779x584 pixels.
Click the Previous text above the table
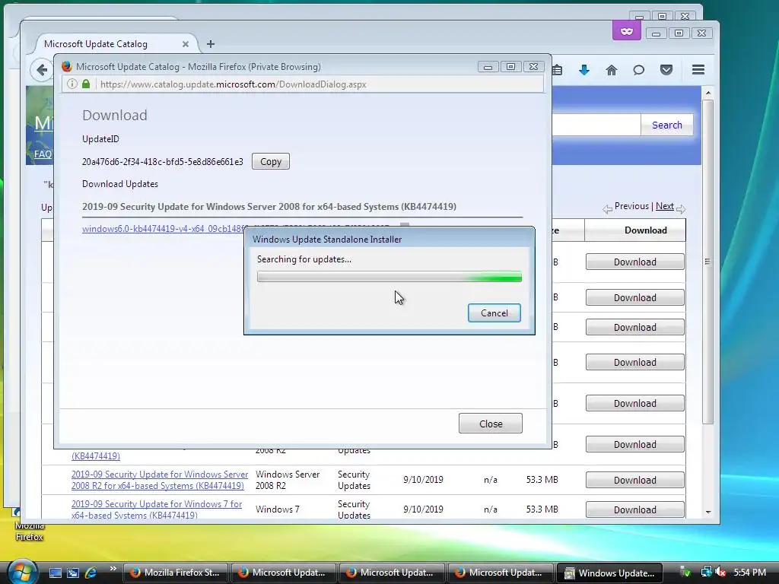tap(631, 206)
